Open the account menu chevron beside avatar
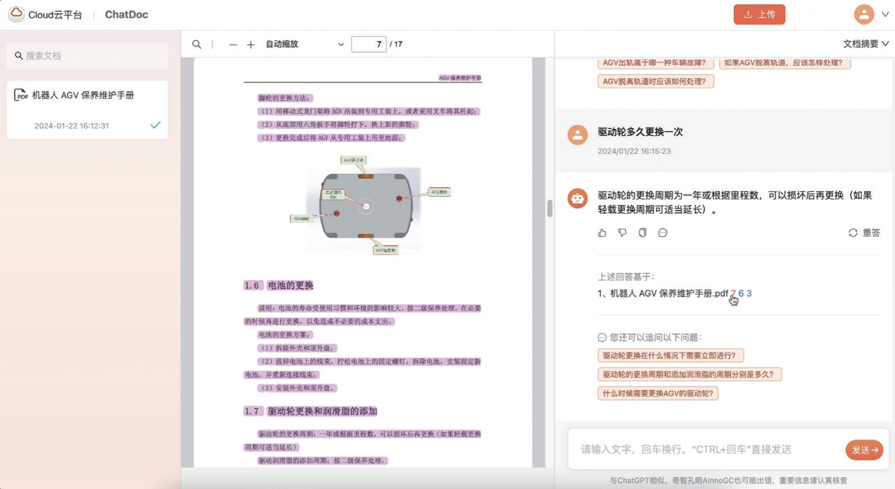 point(885,14)
